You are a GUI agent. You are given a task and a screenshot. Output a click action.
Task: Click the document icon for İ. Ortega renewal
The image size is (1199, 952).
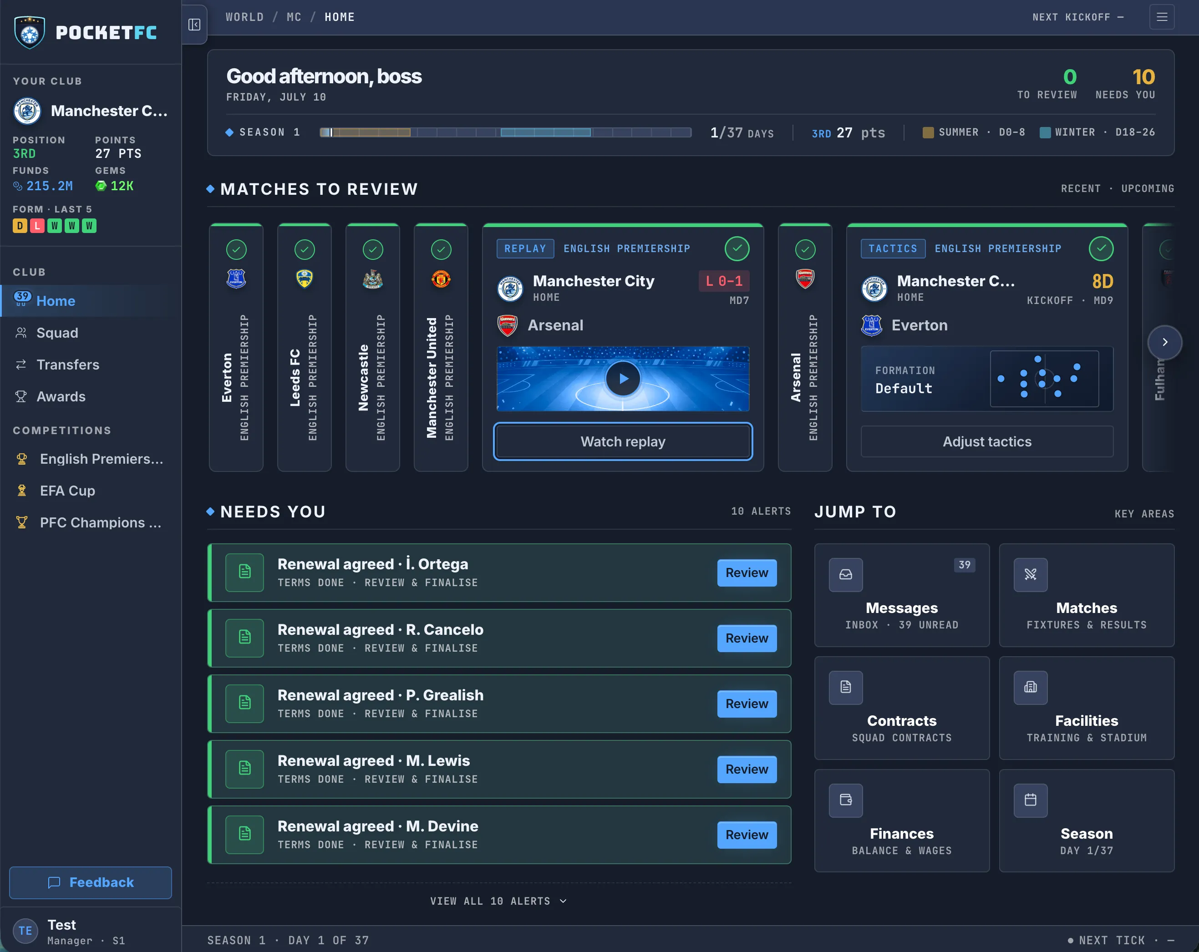coord(245,572)
